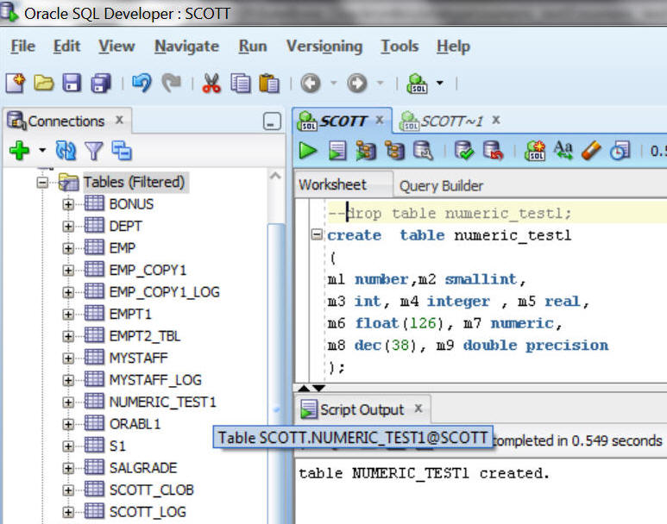This screenshot has width=667, height=524.
Task: Redo the last edit
Action: [172, 83]
